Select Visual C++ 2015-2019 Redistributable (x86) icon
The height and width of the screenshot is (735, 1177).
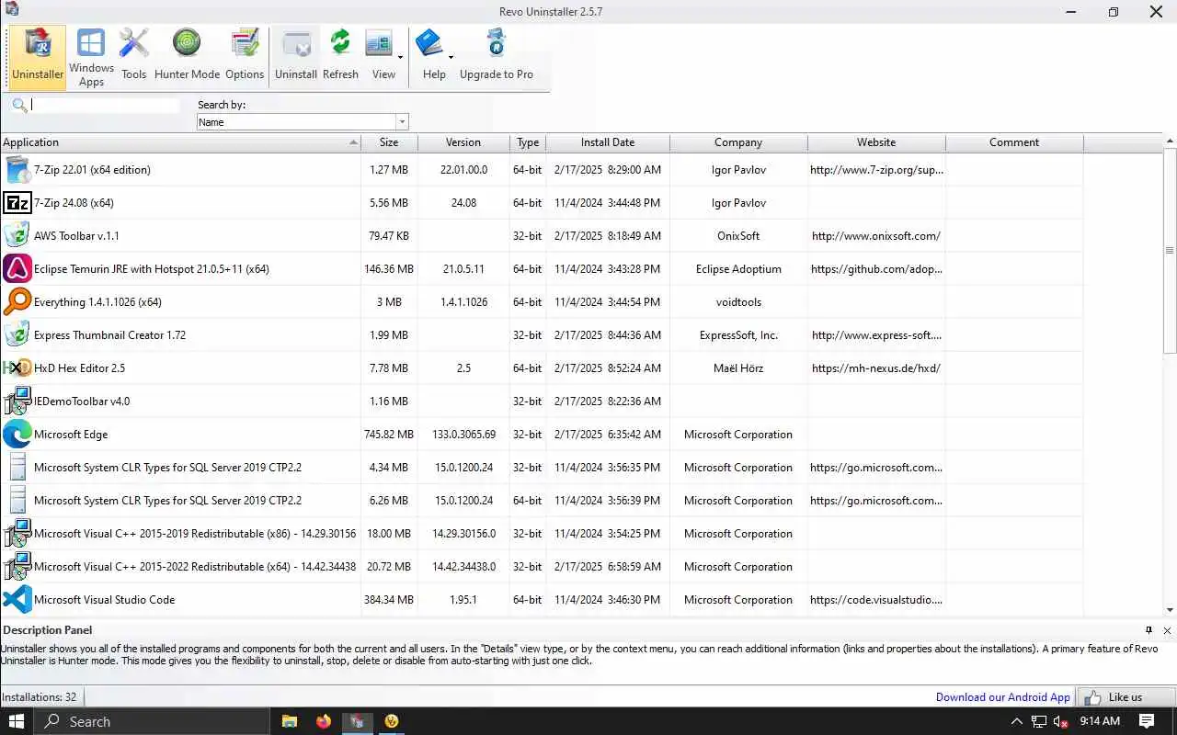[x=17, y=534]
